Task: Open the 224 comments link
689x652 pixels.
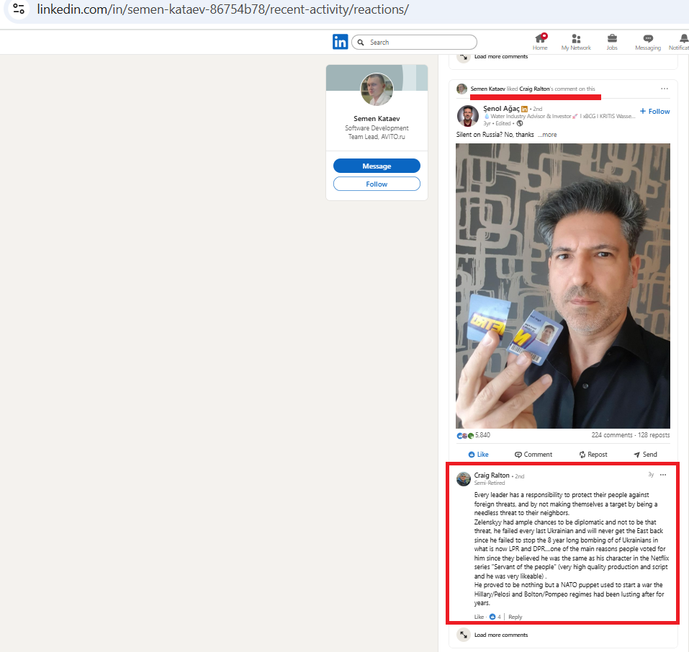Action: point(612,435)
